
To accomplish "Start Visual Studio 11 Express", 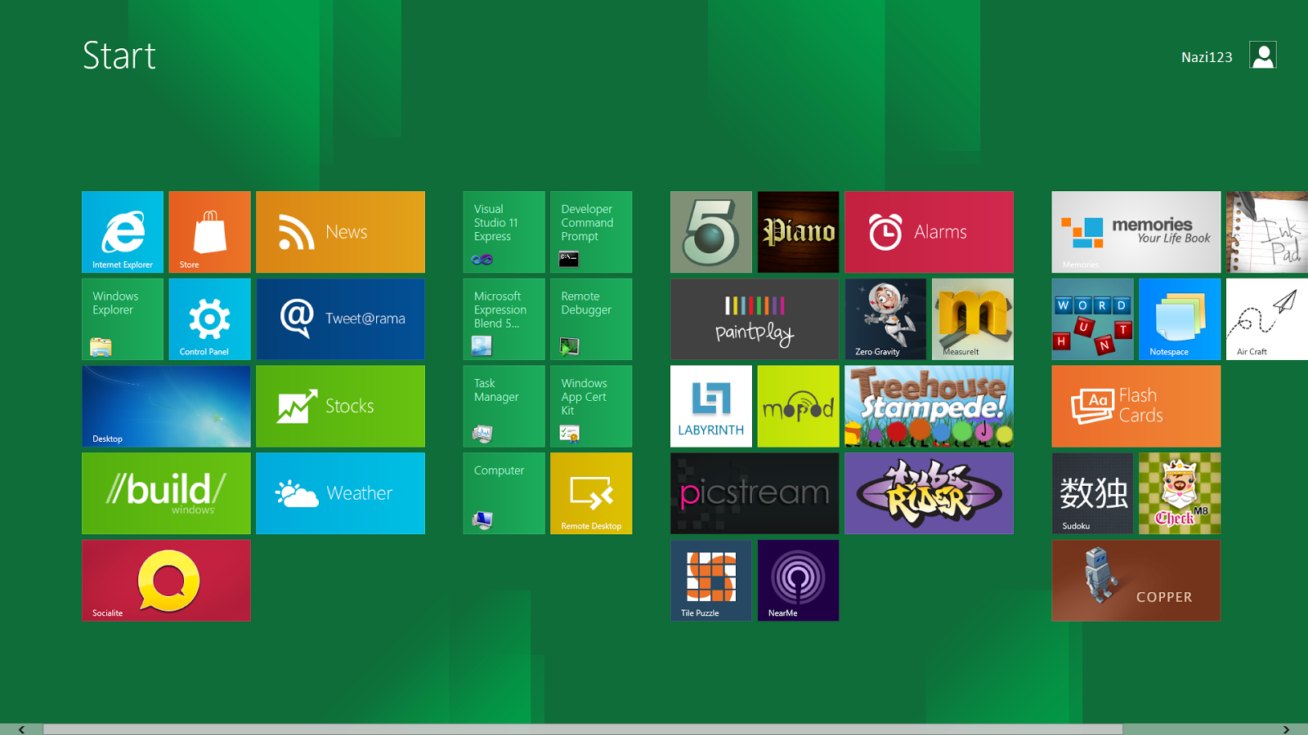I will (x=503, y=231).
